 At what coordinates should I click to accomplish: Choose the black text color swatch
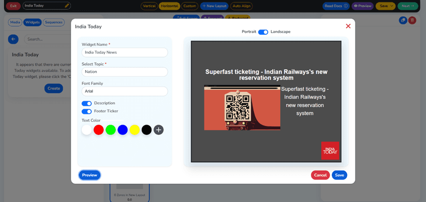click(146, 130)
